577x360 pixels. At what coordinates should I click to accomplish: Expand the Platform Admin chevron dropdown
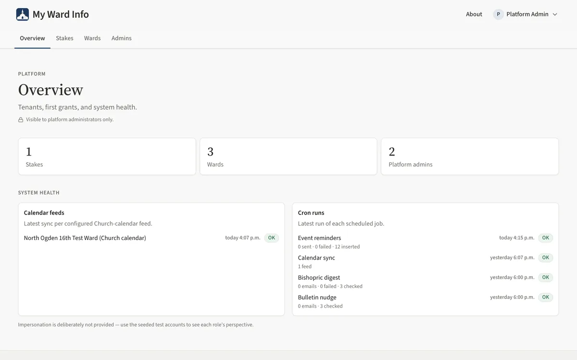tap(555, 14)
